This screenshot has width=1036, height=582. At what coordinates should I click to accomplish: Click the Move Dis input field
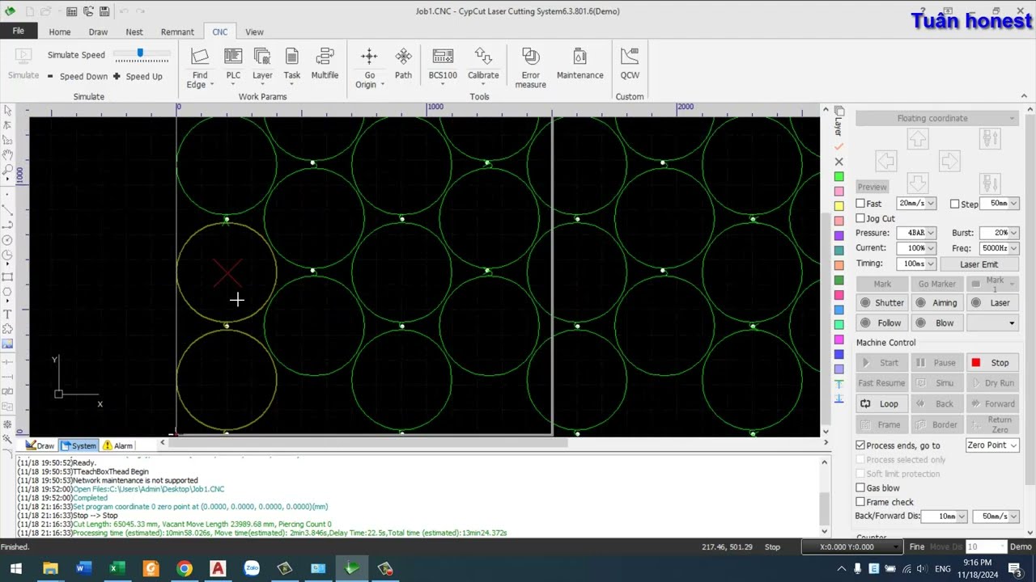click(985, 547)
